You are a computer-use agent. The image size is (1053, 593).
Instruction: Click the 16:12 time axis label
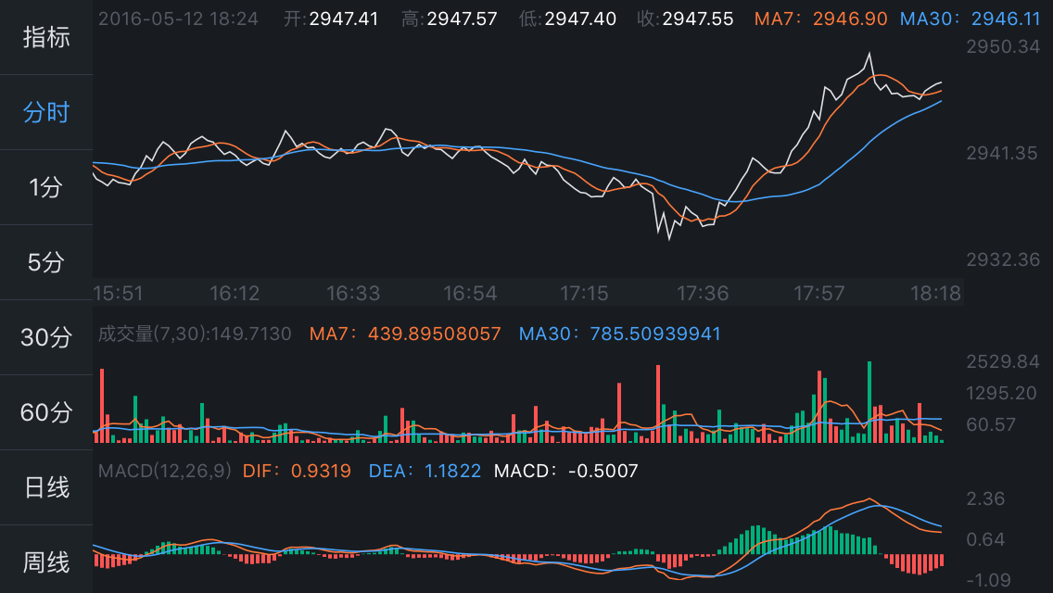click(x=235, y=294)
